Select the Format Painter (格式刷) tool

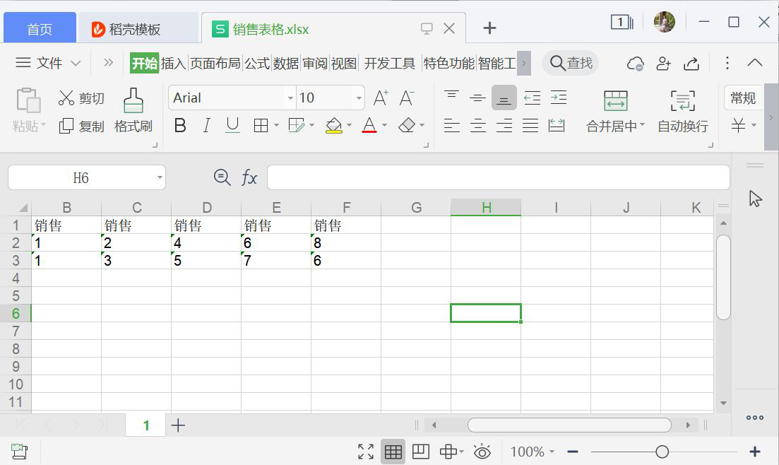coord(133,110)
